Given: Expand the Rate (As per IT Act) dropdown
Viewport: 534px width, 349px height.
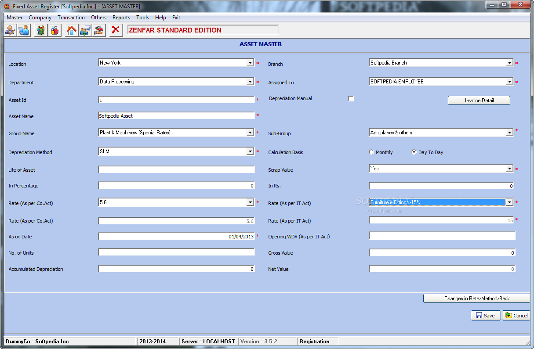Looking at the screenshot, I should pos(509,202).
